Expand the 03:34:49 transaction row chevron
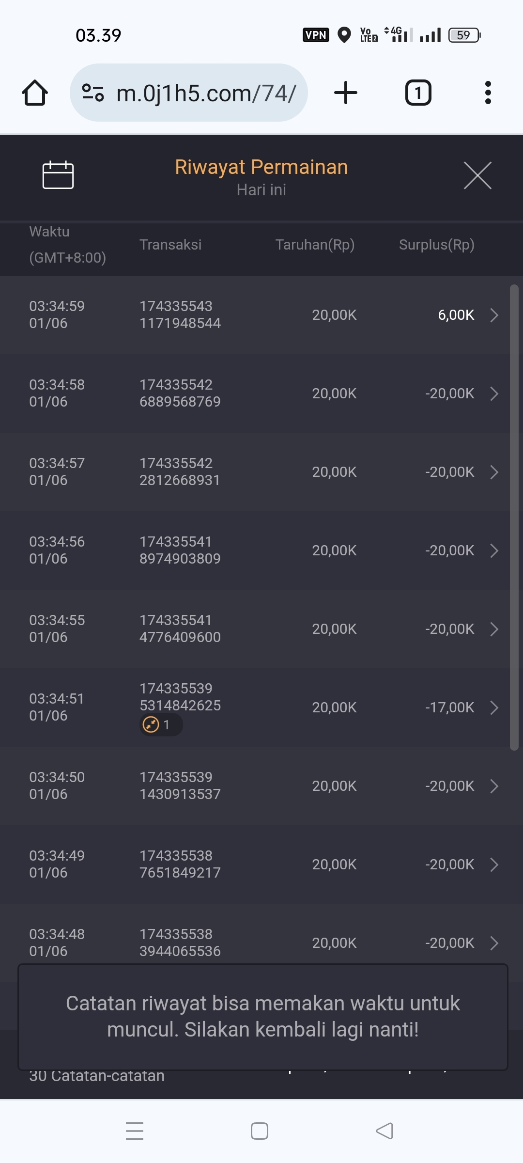Screen dimensions: 523x1163 (x=494, y=864)
